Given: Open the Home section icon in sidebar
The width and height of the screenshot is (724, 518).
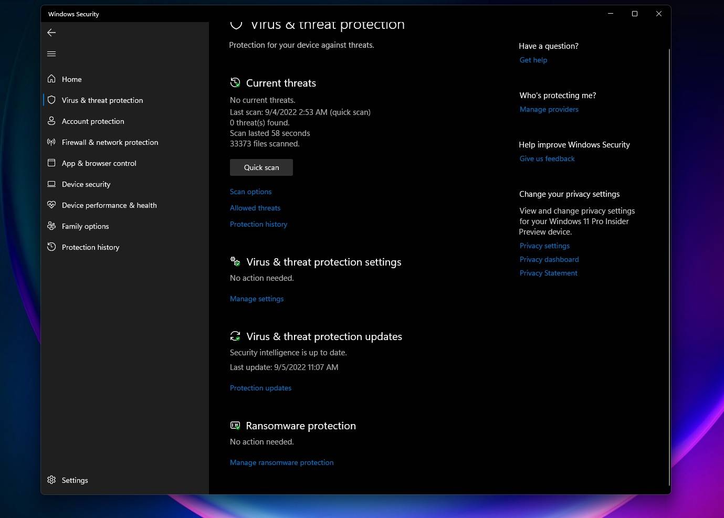Looking at the screenshot, I should [51, 79].
